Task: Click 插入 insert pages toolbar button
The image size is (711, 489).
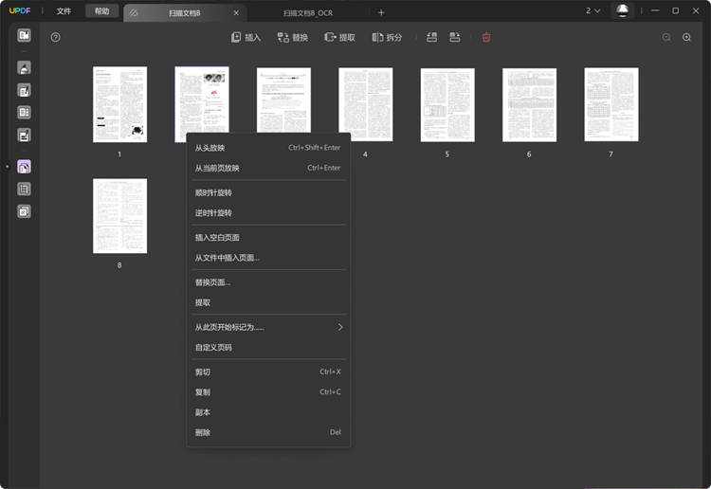Action: [x=246, y=37]
